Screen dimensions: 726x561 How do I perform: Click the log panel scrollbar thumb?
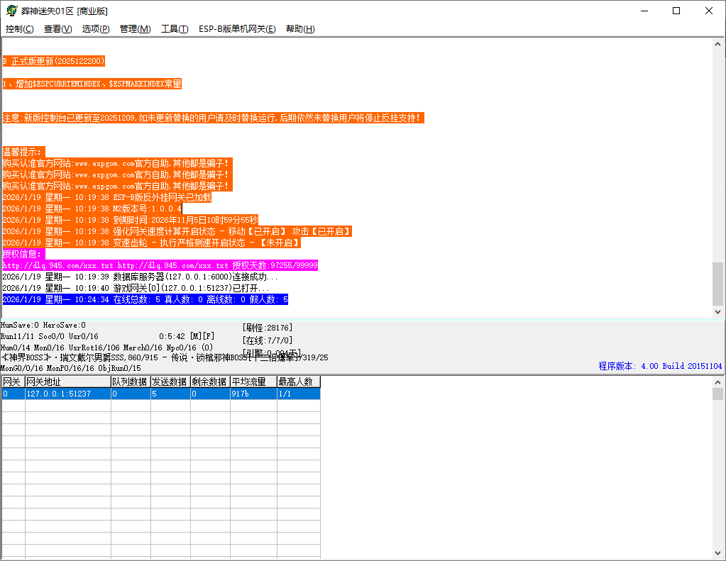click(717, 283)
